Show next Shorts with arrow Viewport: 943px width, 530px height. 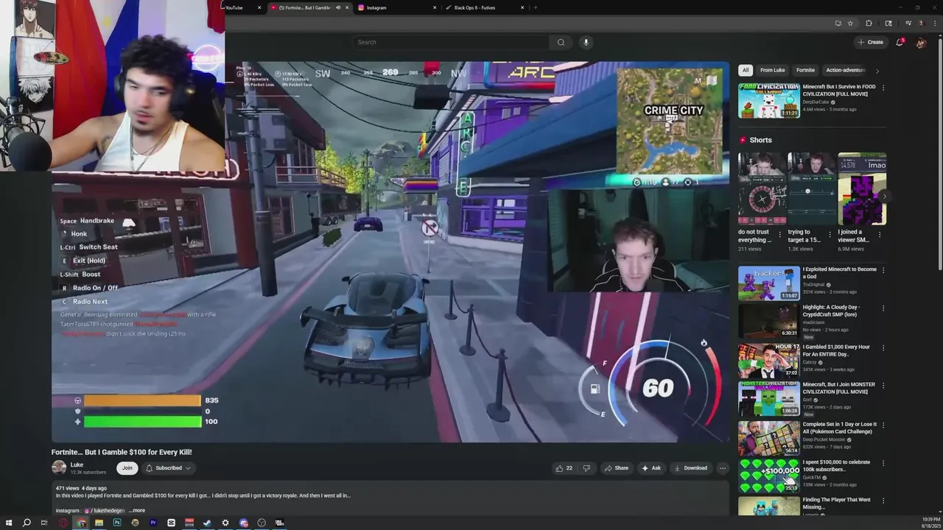pos(884,197)
